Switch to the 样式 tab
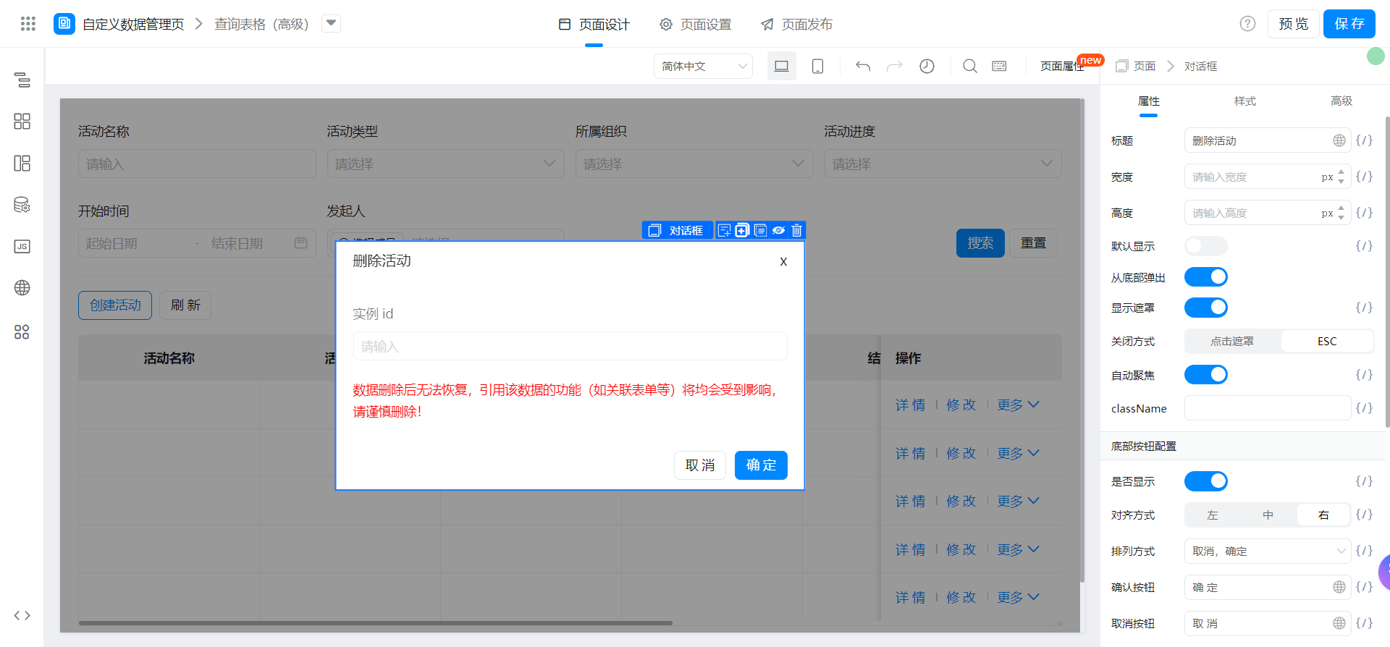Screen dimensions: 1390x647 pos(1244,101)
